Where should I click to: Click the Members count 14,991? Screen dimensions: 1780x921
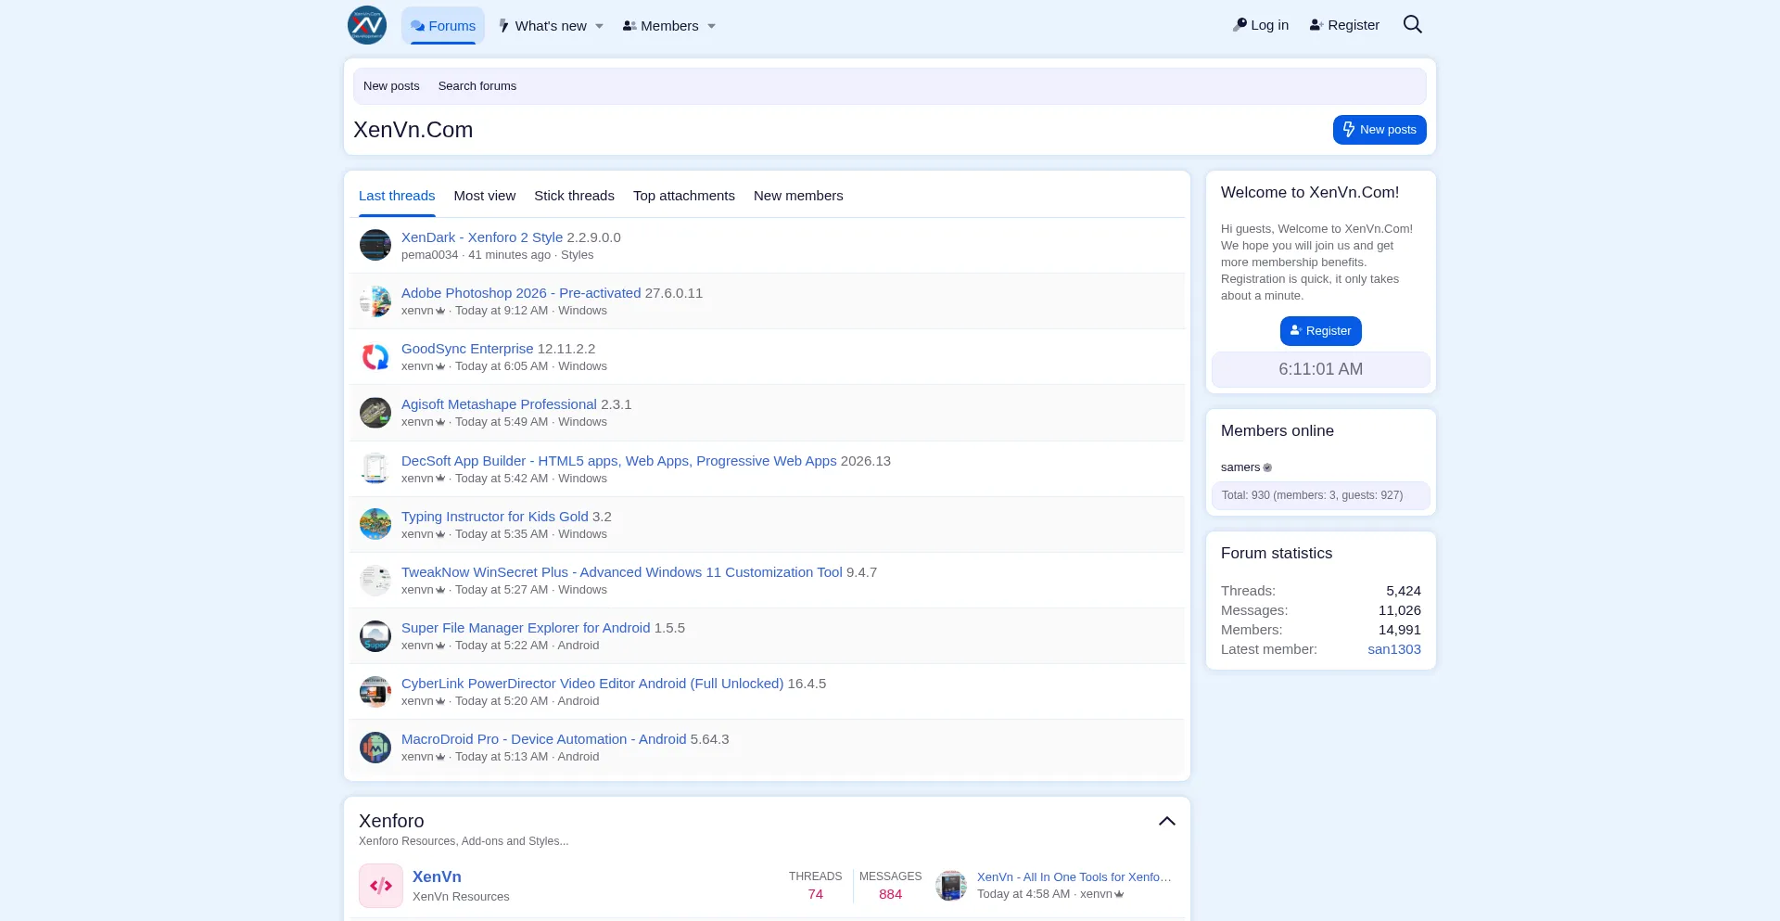pyautogui.click(x=1400, y=630)
